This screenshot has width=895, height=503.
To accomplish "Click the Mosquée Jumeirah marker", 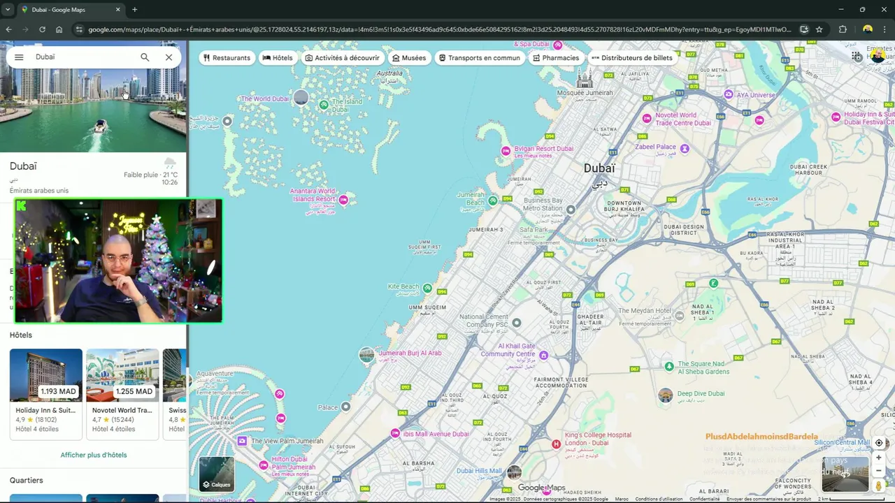I will coord(585,80).
